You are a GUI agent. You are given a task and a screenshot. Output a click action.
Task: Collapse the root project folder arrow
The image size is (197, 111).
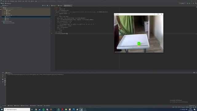point(2,7)
